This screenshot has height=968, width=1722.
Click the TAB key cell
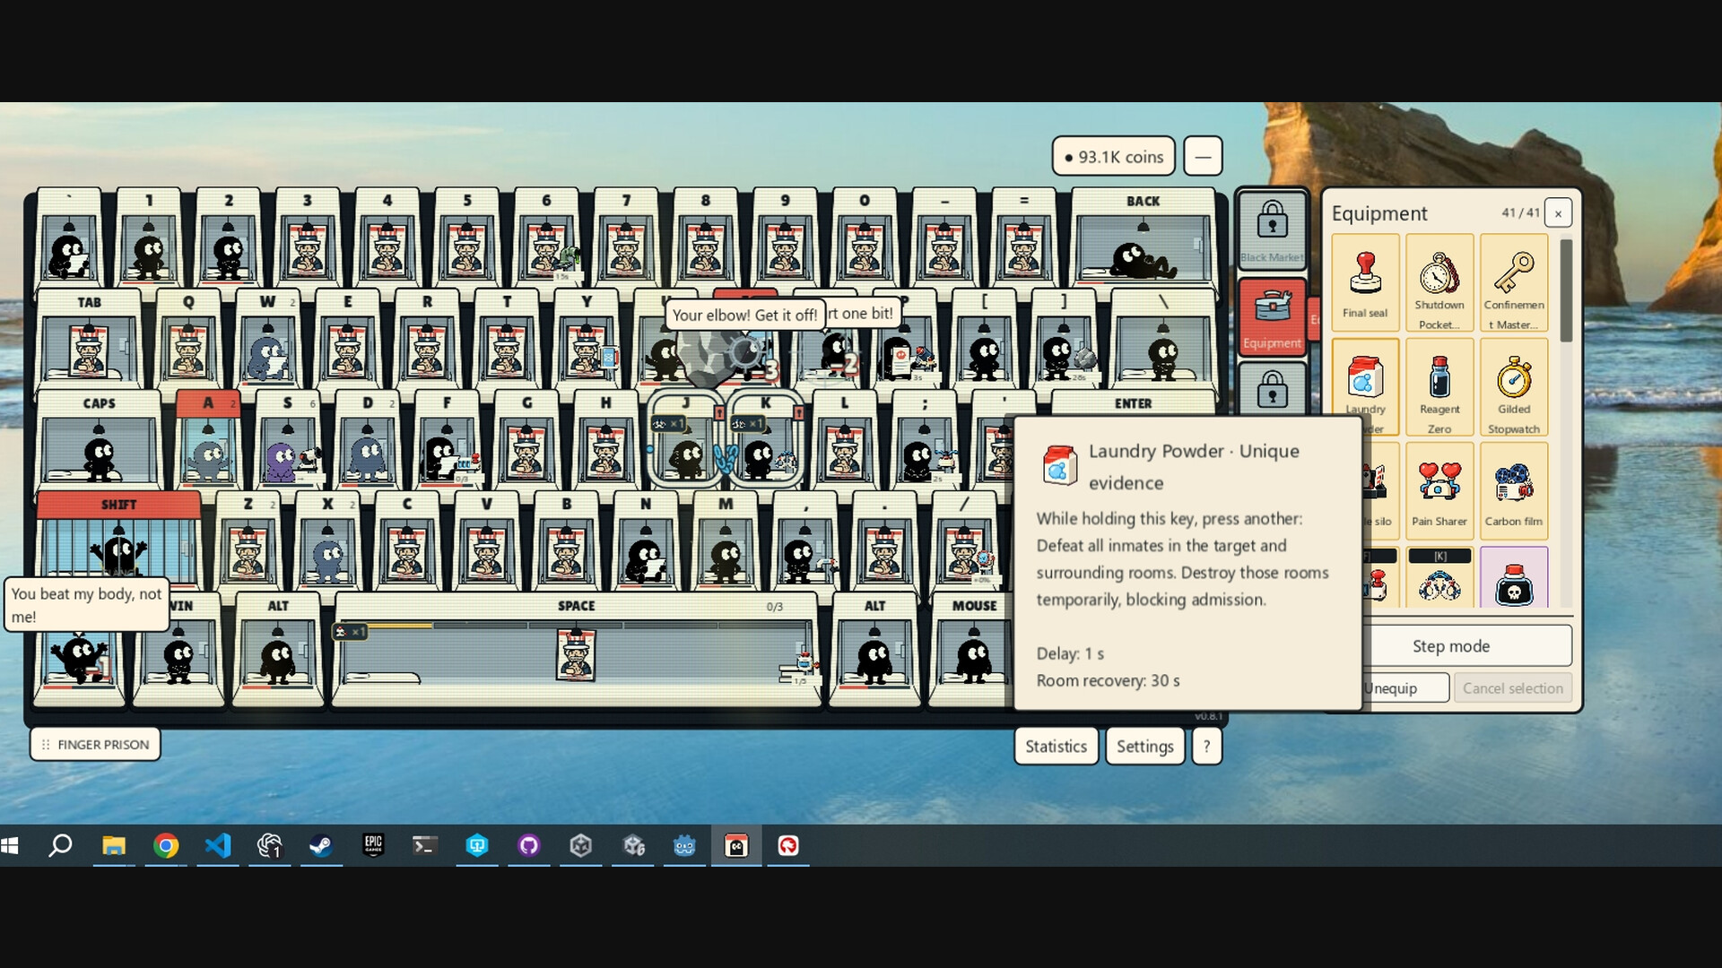point(89,338)
